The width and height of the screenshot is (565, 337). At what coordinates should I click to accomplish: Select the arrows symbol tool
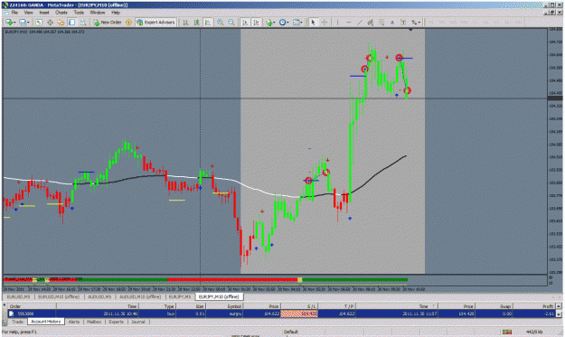coord(414,23)
